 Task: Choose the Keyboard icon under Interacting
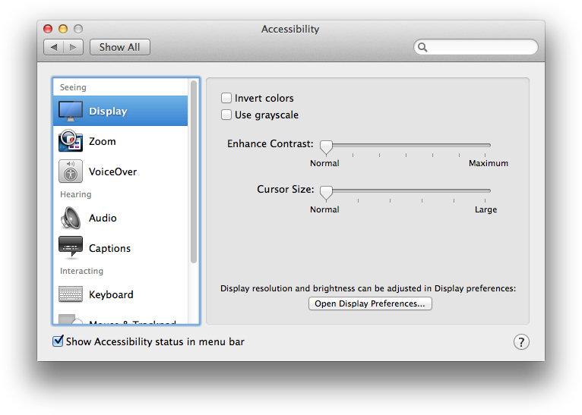(x=71, y=294)
